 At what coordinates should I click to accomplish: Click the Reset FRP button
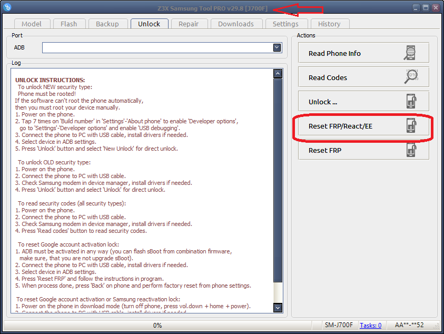point(363,150)
